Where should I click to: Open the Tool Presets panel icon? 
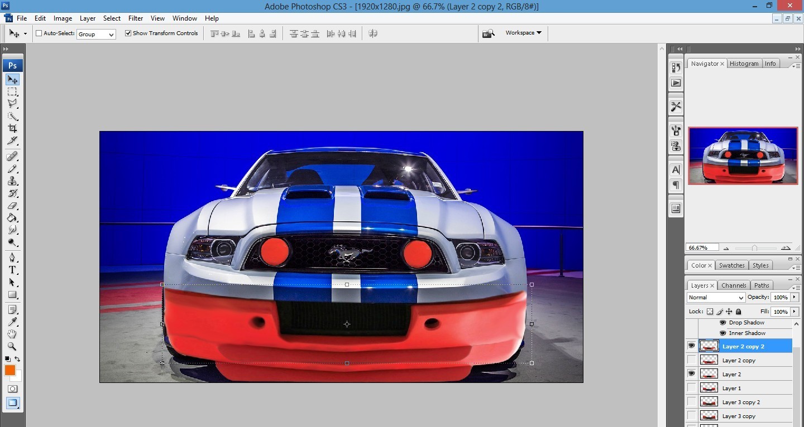pos(676,106)
